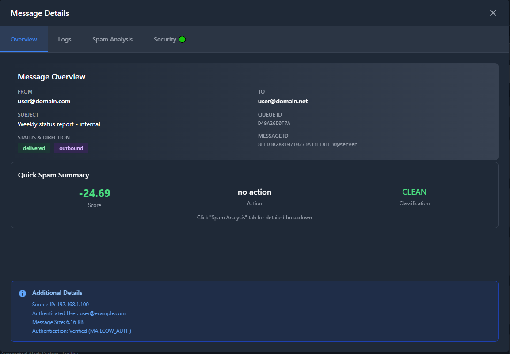Click the Authenticated User user@example.com line
This screenshot has width=510, height=354.
(79, 313)
